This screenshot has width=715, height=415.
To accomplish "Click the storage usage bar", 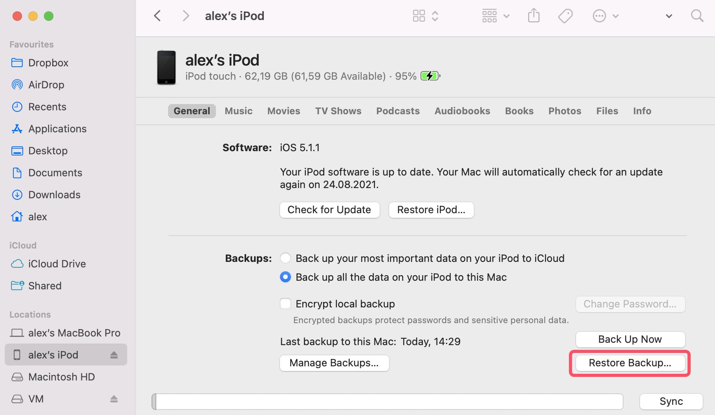I will 388,402.
